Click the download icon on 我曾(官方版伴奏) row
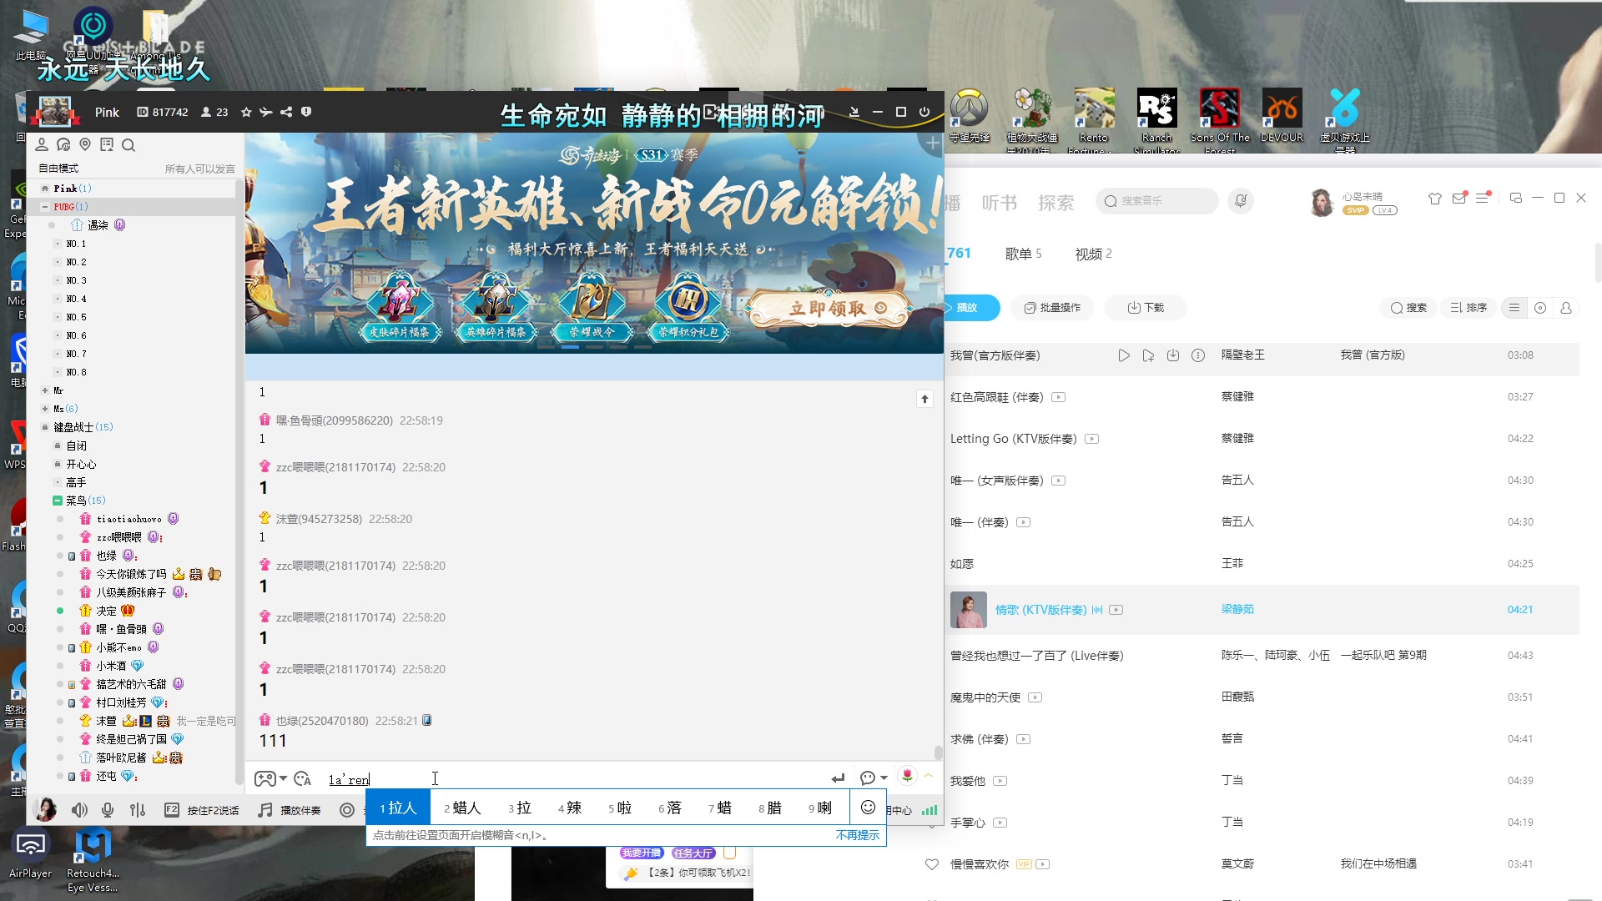The image size is (1602, 901). tap(1173, 355)
